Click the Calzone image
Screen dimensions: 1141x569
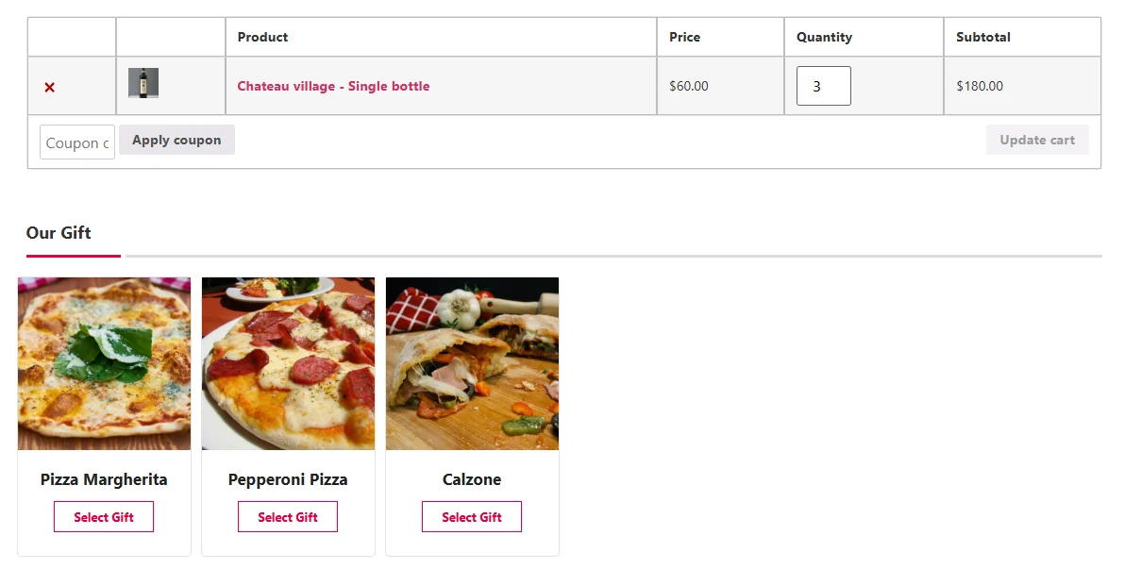(472, 363)
